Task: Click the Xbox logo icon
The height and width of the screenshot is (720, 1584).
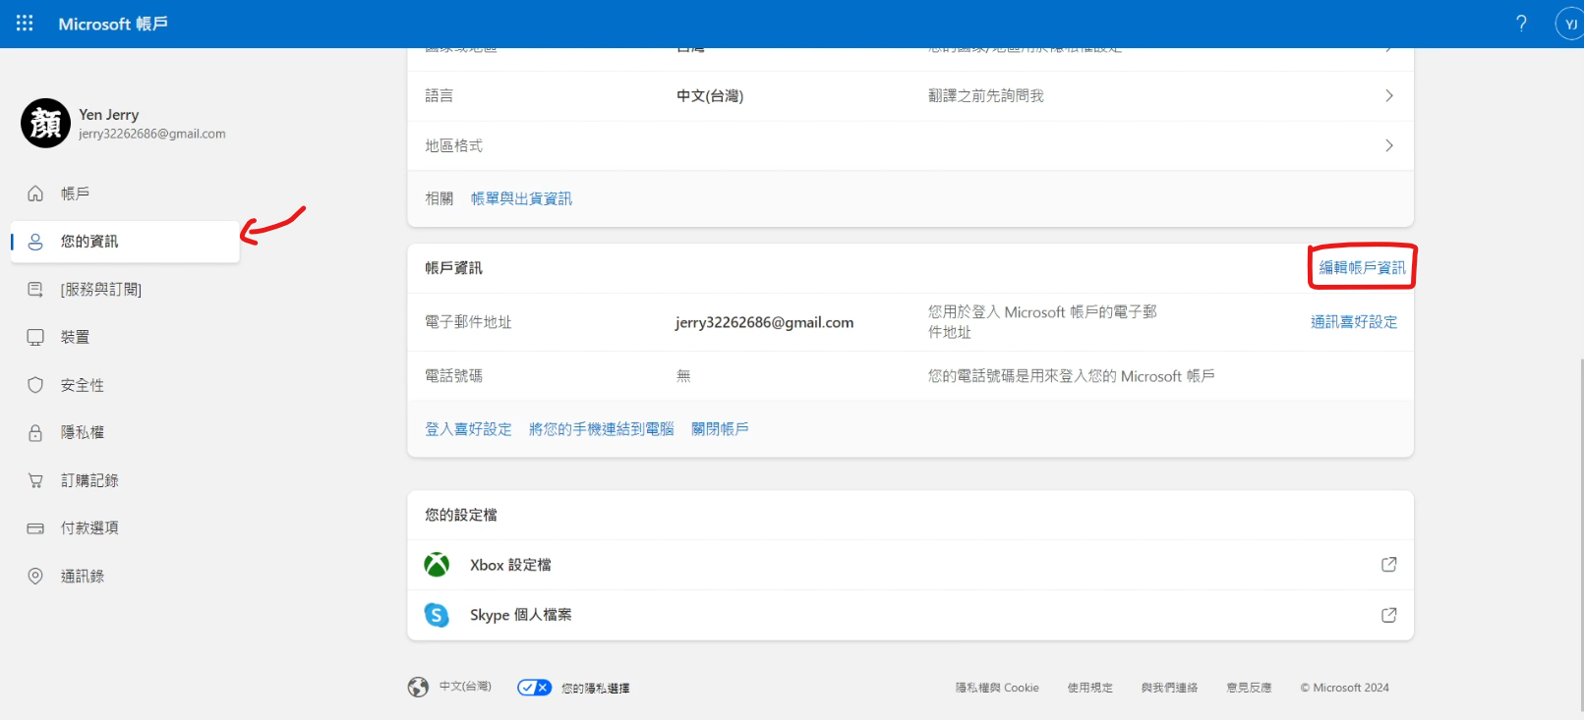Action: click(x=437, y=565)
